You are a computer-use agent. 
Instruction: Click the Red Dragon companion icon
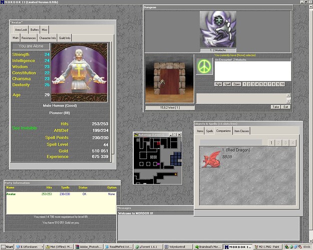pos(211,159)
